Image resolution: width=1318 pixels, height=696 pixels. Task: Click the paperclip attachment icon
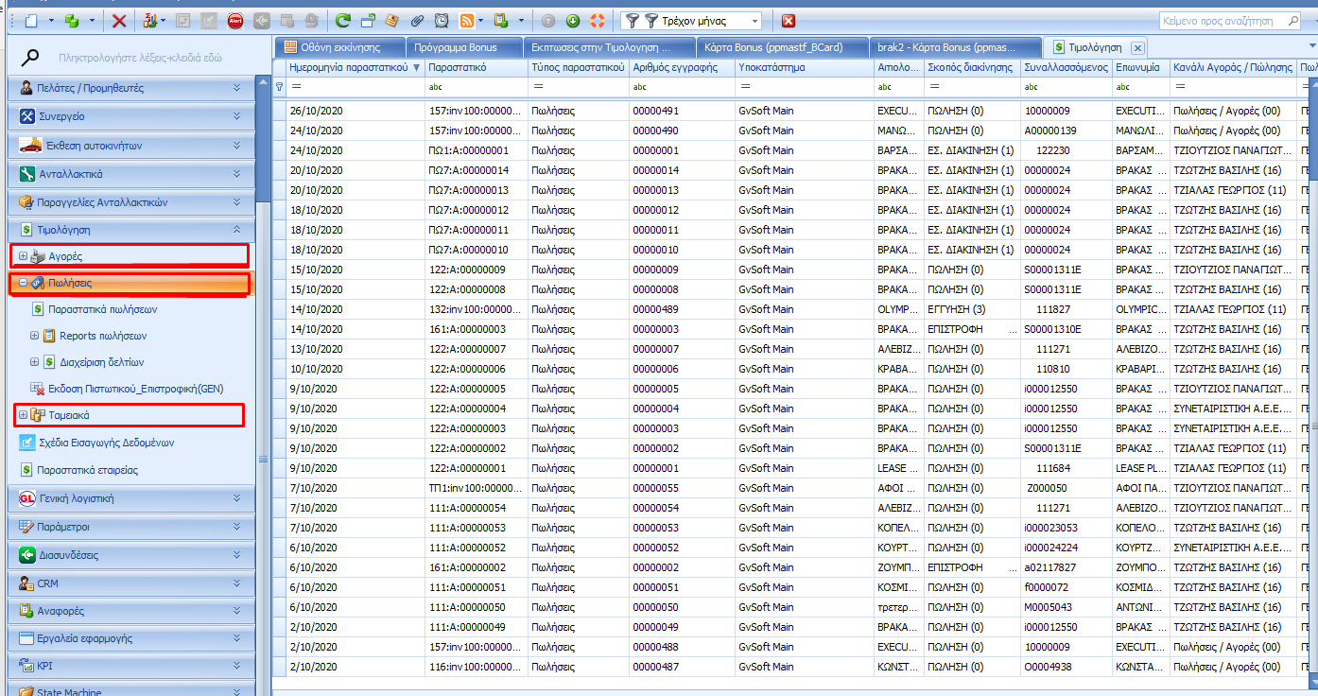417,21
